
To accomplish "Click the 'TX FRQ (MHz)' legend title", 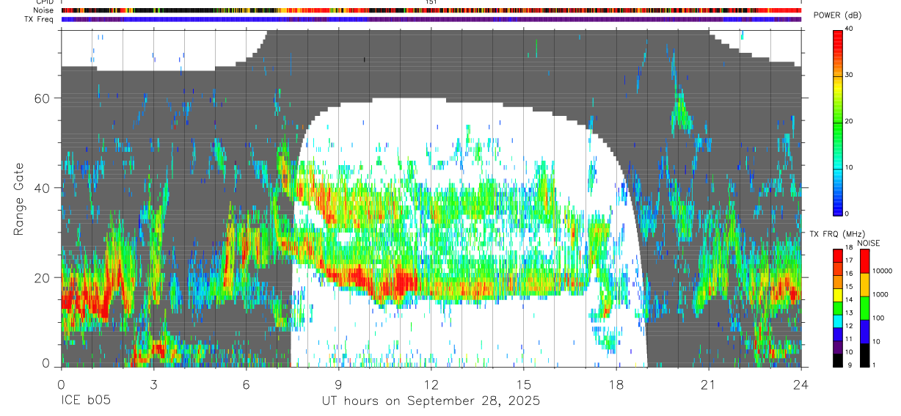I will coord(836,233).
